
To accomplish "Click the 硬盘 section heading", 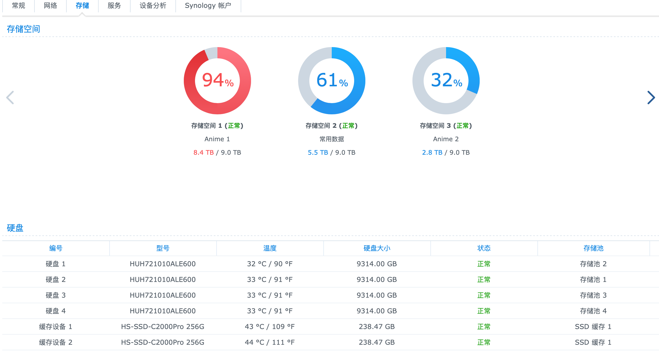I will (15, 228).
